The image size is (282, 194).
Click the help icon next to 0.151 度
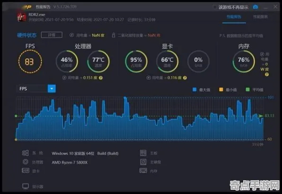pos(101,78)
